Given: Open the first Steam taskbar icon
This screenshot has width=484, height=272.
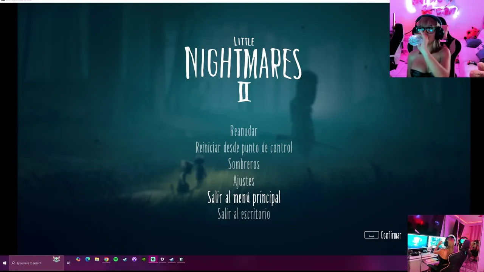Looking at the screenshot, I should 125,260.
